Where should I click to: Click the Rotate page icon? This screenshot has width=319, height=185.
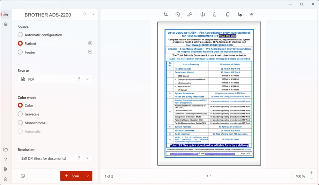tap(178, 14)
